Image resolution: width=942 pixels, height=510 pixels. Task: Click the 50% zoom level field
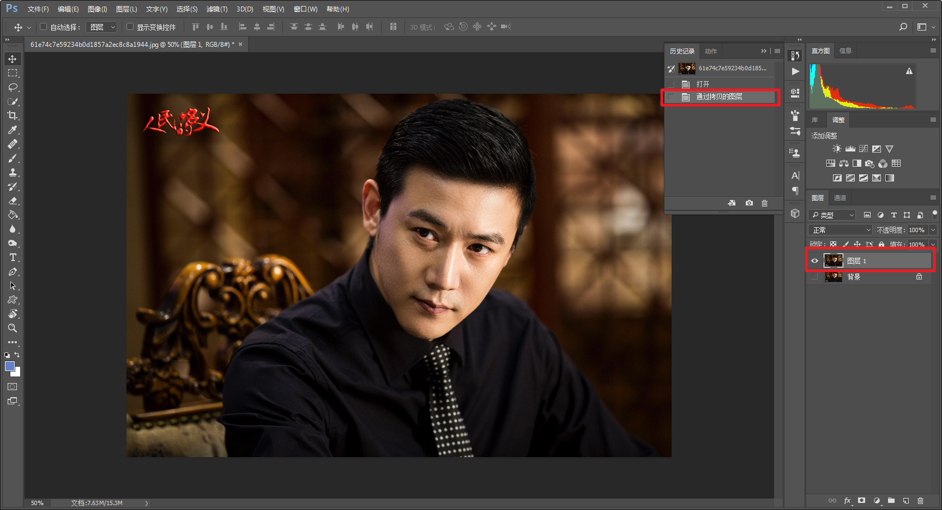pyautogui.click(x=37, y=503)
